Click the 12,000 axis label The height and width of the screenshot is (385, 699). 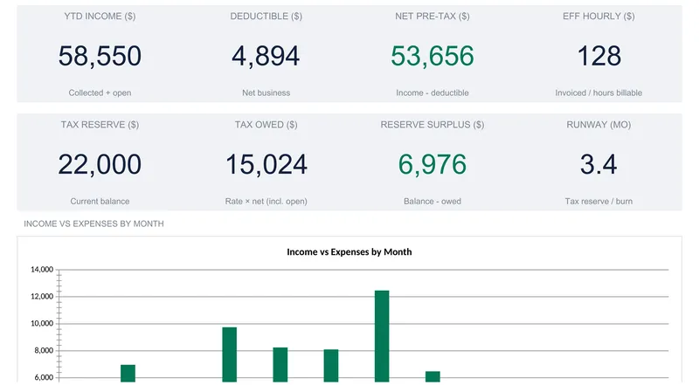[x=42, y=297]
